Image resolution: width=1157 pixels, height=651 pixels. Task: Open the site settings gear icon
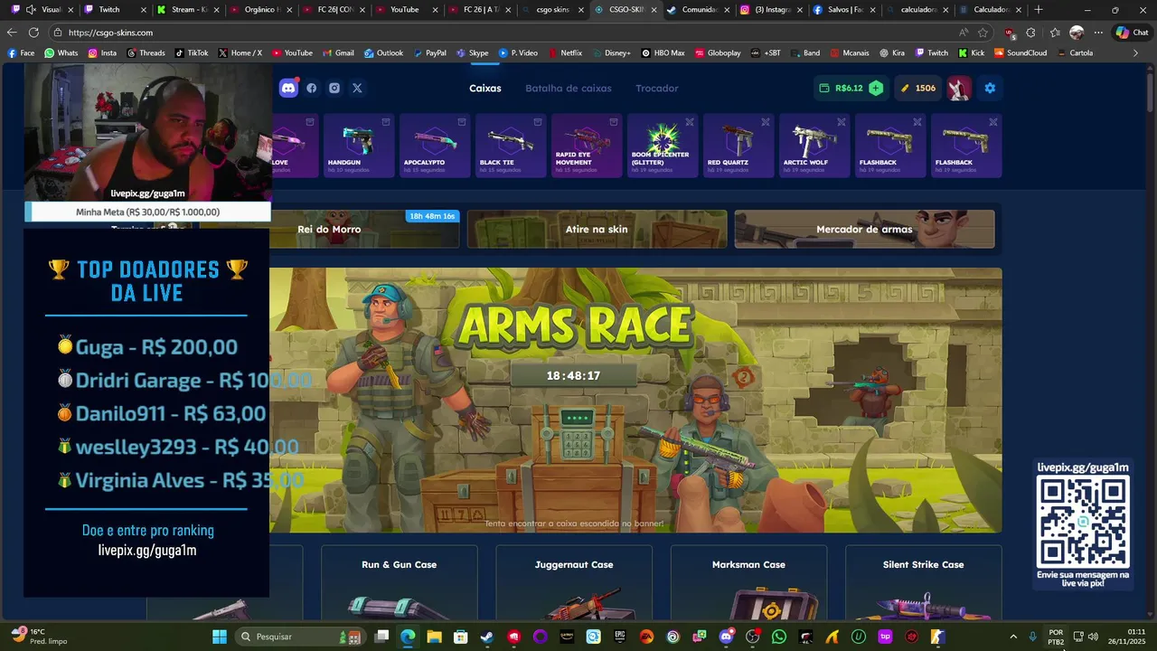990,88
